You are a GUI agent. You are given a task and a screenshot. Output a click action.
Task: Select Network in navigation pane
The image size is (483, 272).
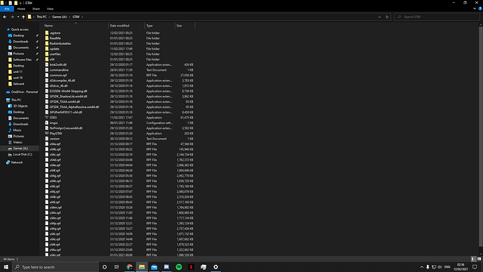17,163
